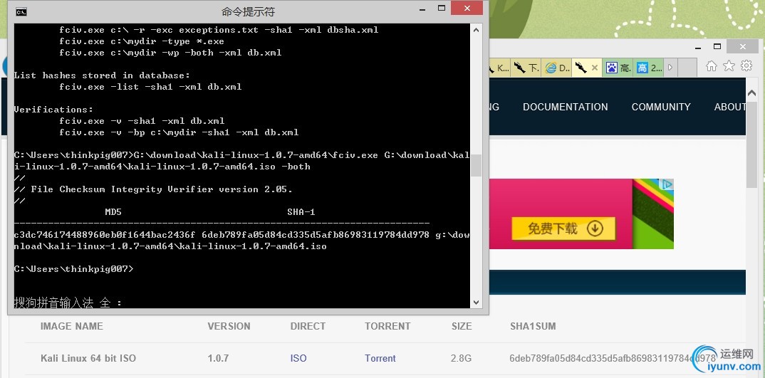
Task: Click the SHA1 hash value in table
Action: [613, 359]
